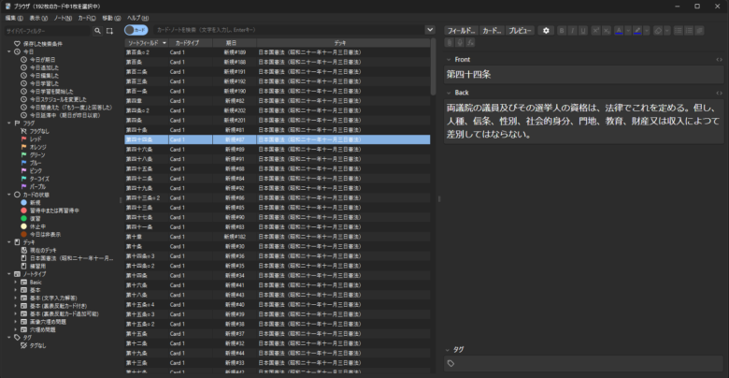This screenshot has height=378, width=729.
Task: Click the highlight color pen icon
Action: [635, 31]
